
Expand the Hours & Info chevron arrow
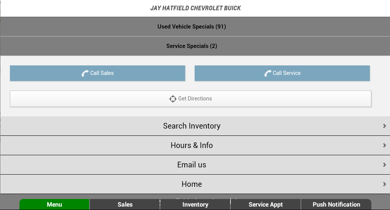click(385, 145)
